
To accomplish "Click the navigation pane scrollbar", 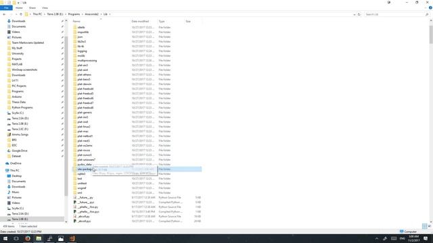I will pyautogui.click(x=66, y=115).
